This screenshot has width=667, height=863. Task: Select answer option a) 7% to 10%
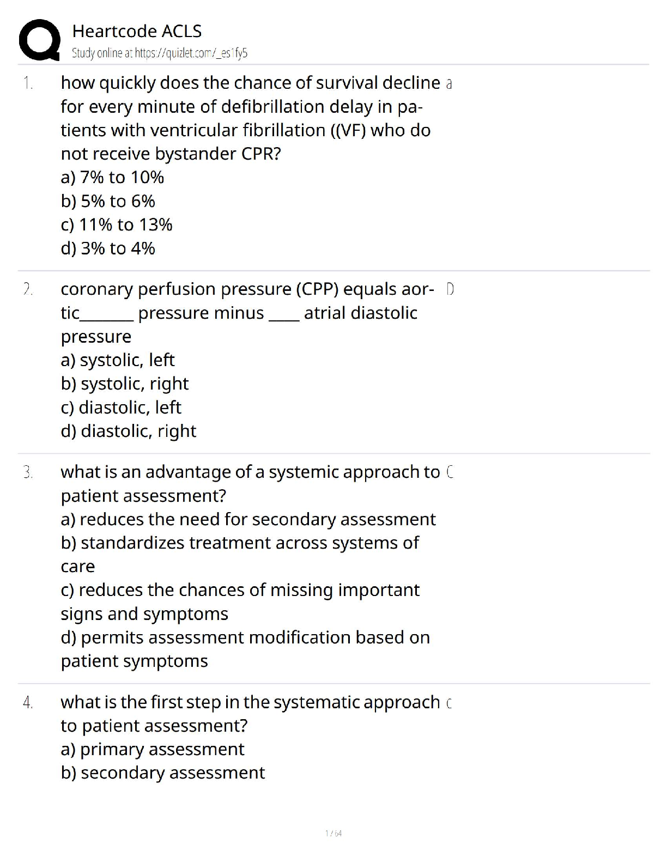point(112,177)
